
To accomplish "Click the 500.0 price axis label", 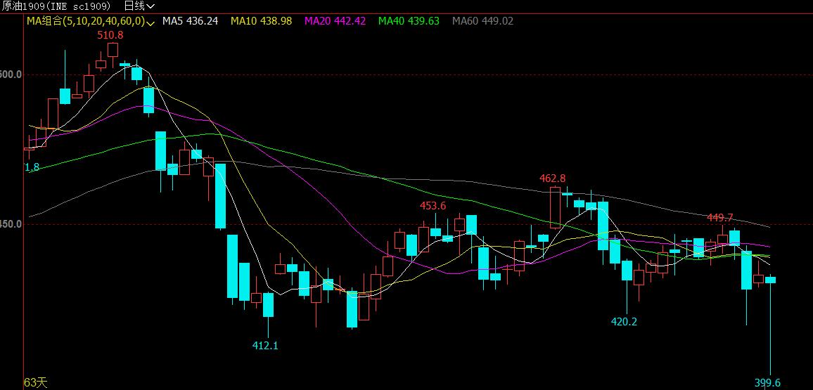I will 11,74.
